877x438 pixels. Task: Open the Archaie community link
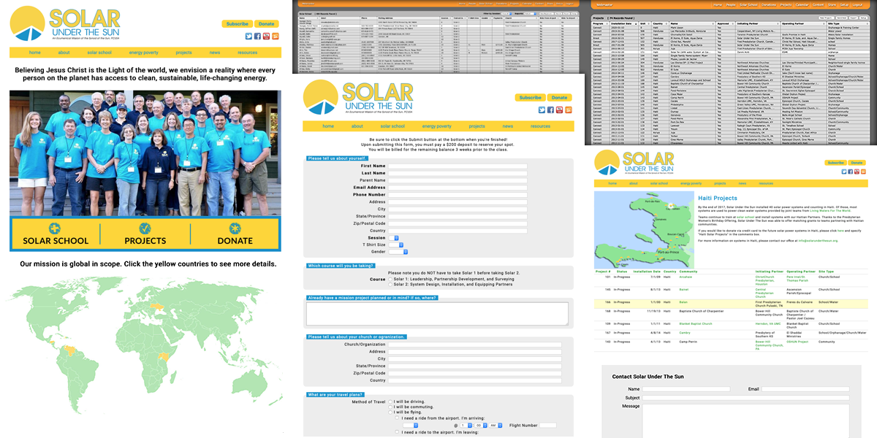tap(686, 277)
